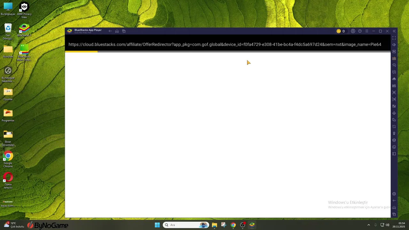Open sync operations circular icon in sidebar

(394, 72)
